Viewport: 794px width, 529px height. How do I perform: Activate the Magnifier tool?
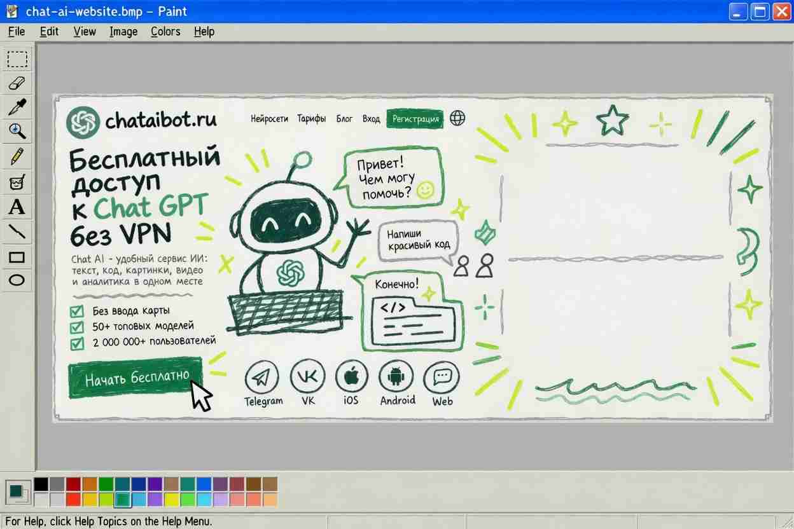coord(17,131)
